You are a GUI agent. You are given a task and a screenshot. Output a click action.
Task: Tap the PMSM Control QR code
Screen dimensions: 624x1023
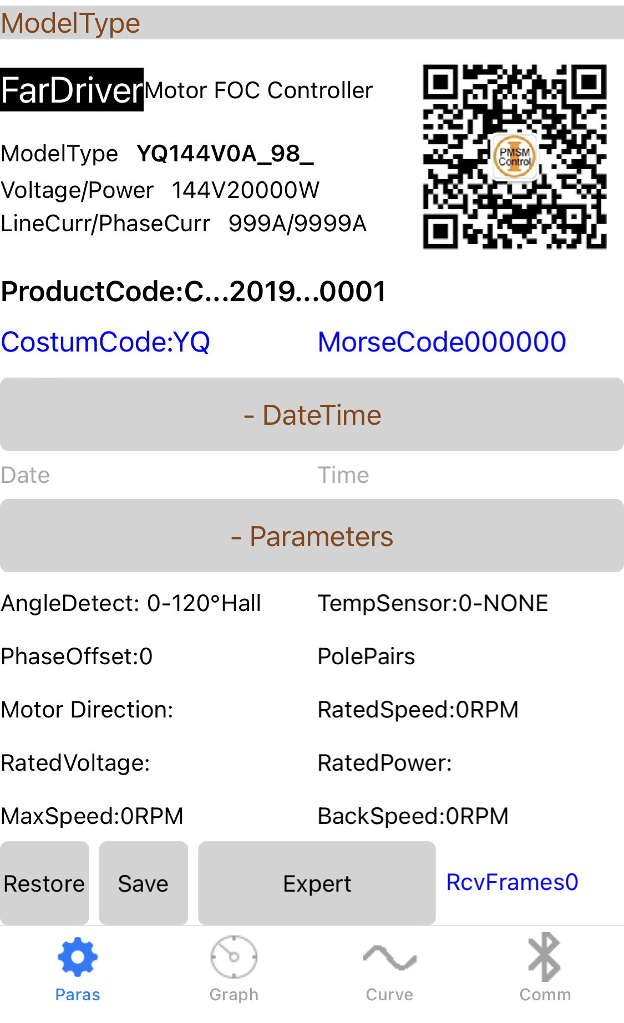coord(514,156)
